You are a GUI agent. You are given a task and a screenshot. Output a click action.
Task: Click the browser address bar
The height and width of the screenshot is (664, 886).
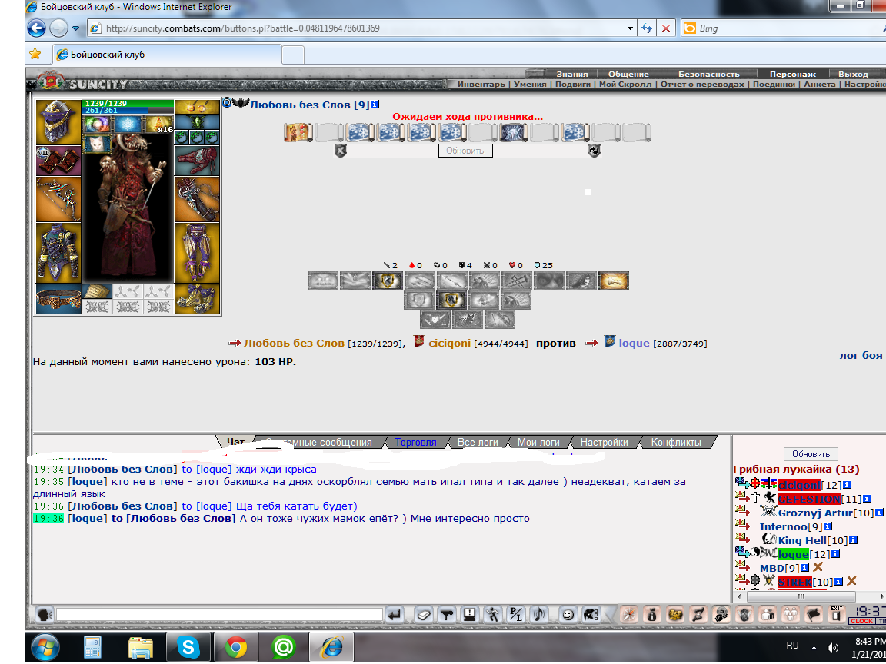click(x=361, y=28)
